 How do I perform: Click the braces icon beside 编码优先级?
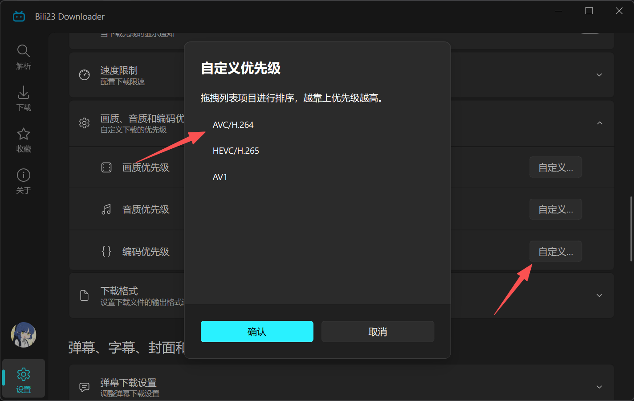(x=106, y=251)
